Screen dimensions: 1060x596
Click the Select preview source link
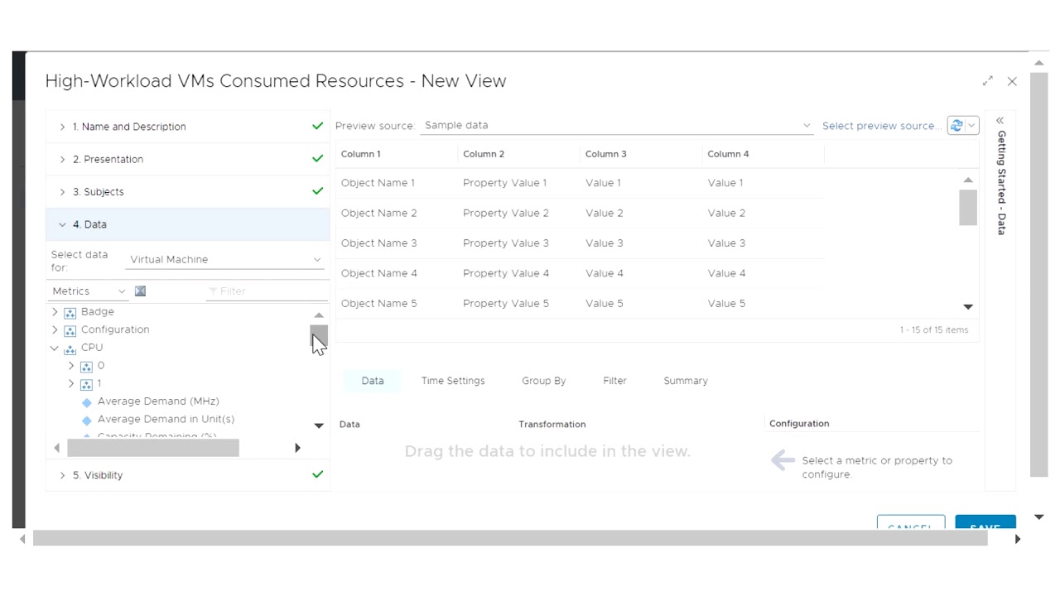tap(880, 126)
